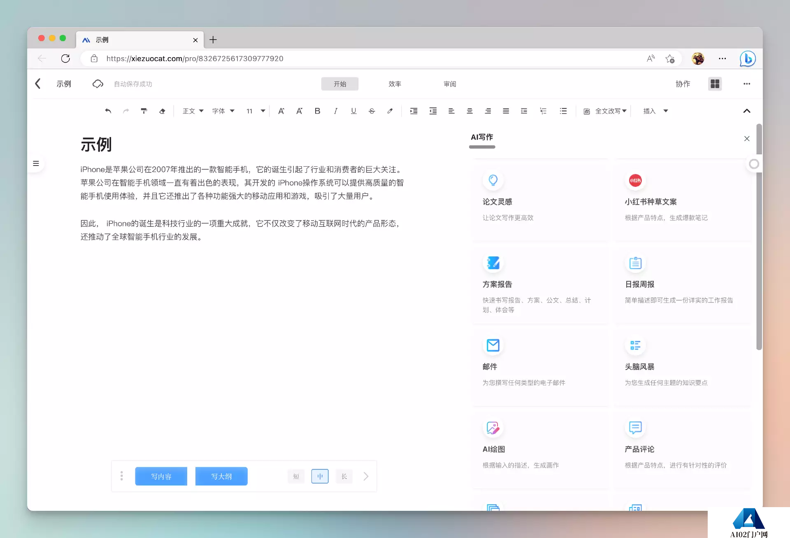Image resolution: width=790 pixels, height=538 pixels.
Task: Center align the text
Action: pyautogui.click(x=469, y=111)
